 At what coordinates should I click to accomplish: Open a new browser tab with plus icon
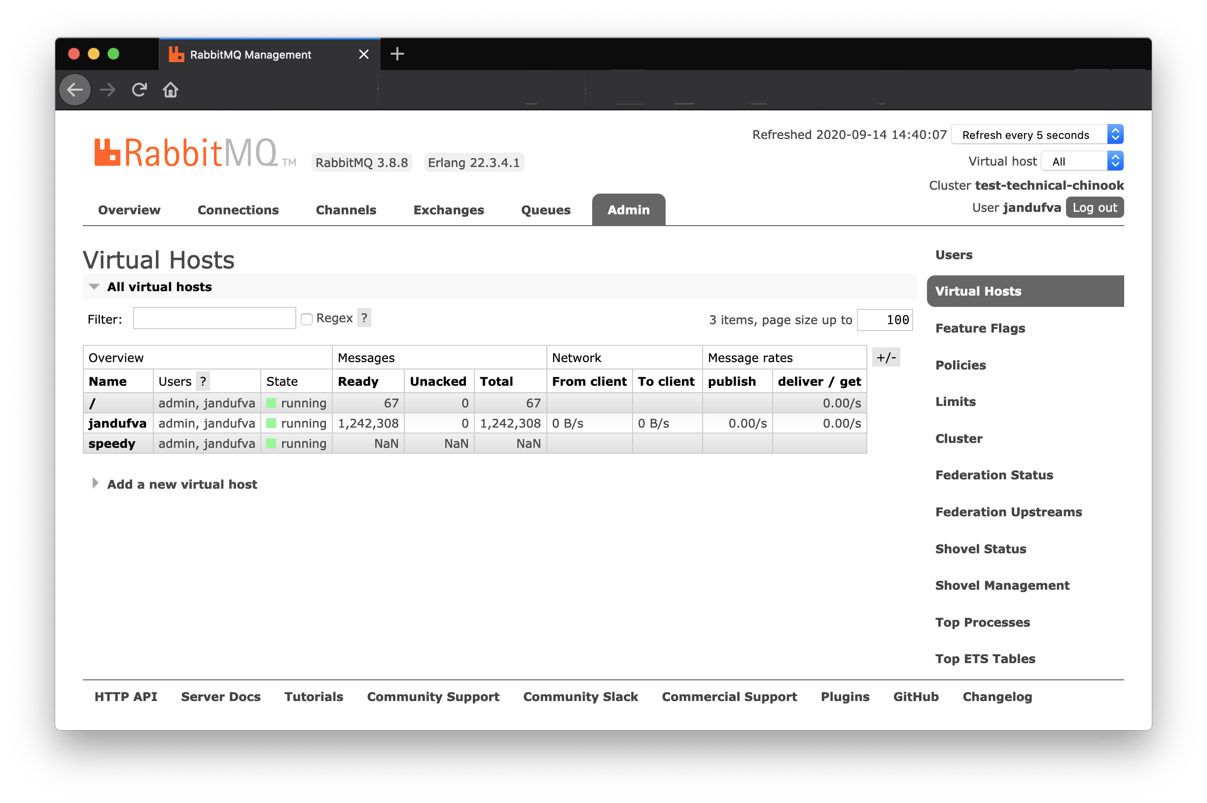pos(397,54)
